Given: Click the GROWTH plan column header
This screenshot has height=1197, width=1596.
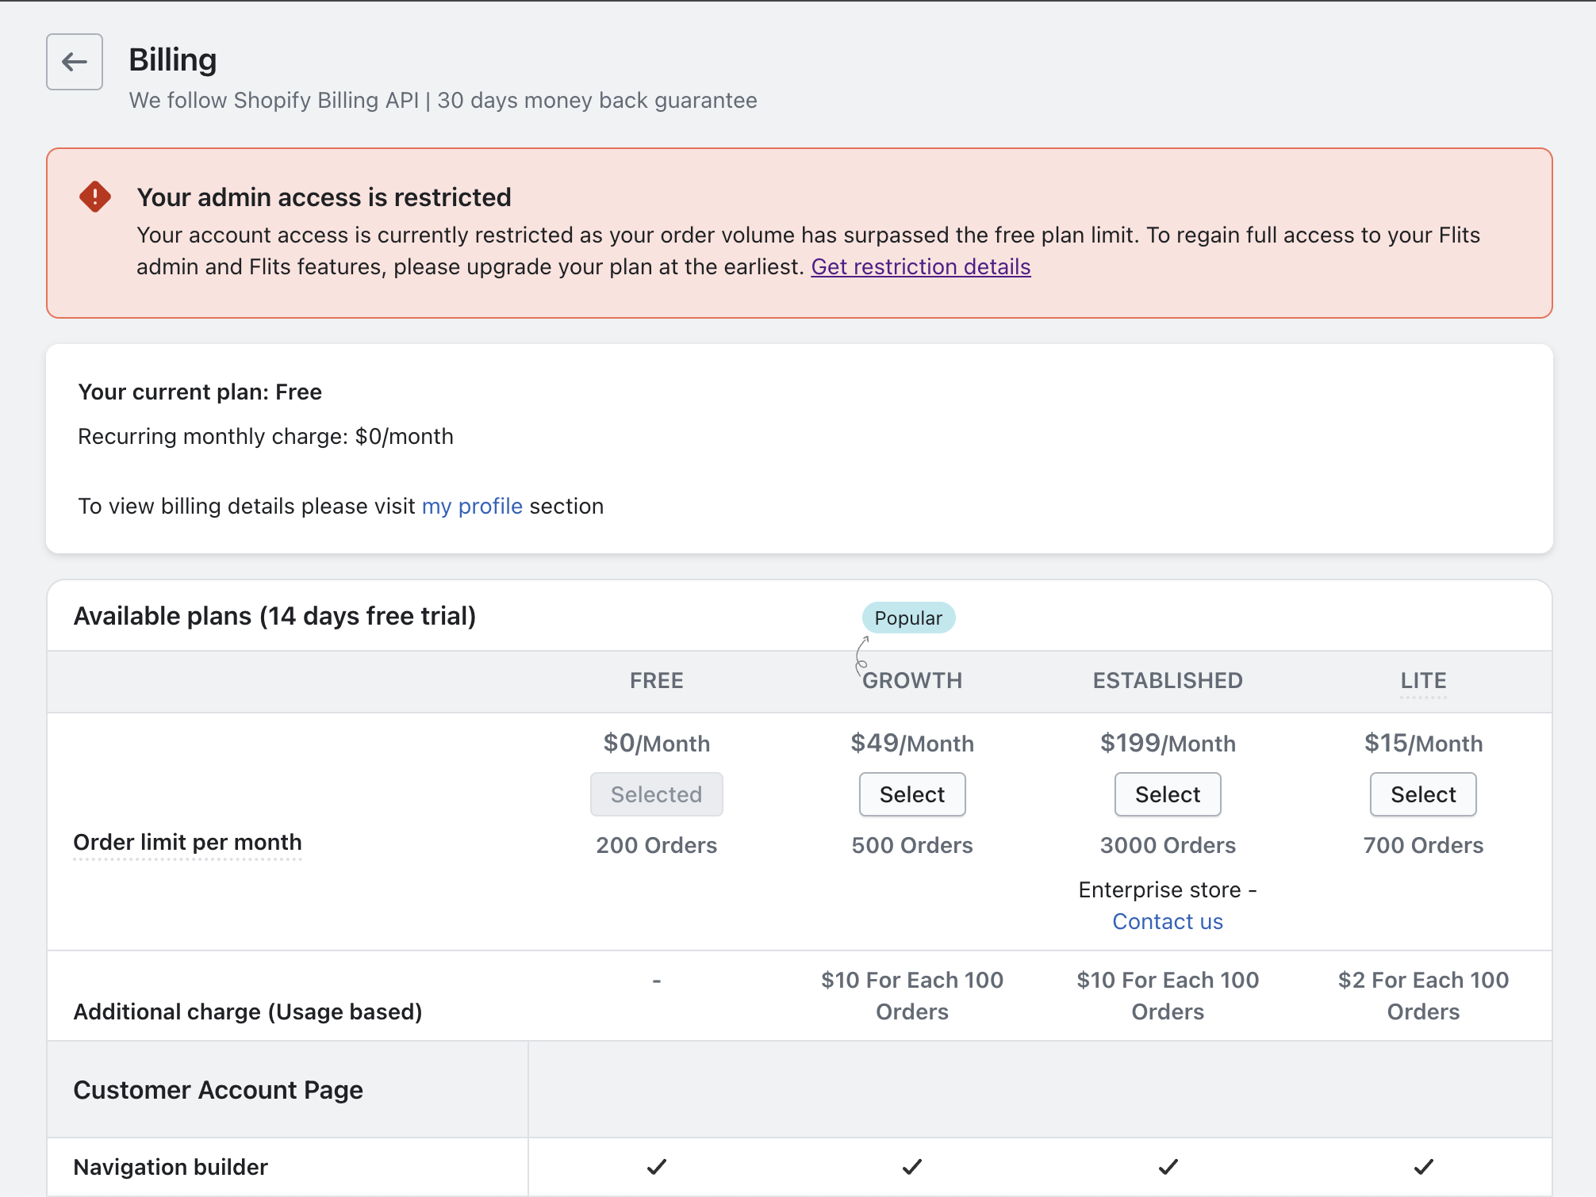Looking at the screenshot, I should pos(912,680).
